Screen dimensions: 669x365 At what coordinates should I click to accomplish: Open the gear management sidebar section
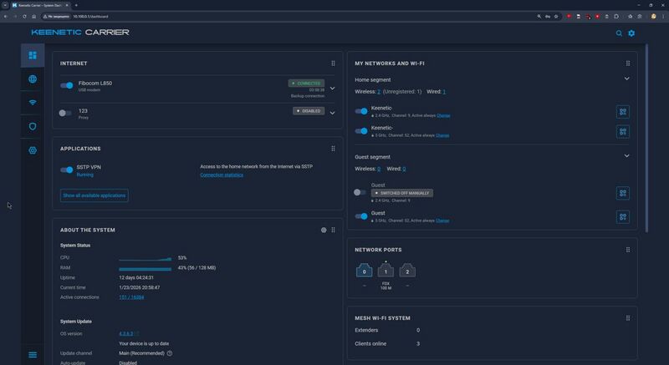[x=33, y=150]
